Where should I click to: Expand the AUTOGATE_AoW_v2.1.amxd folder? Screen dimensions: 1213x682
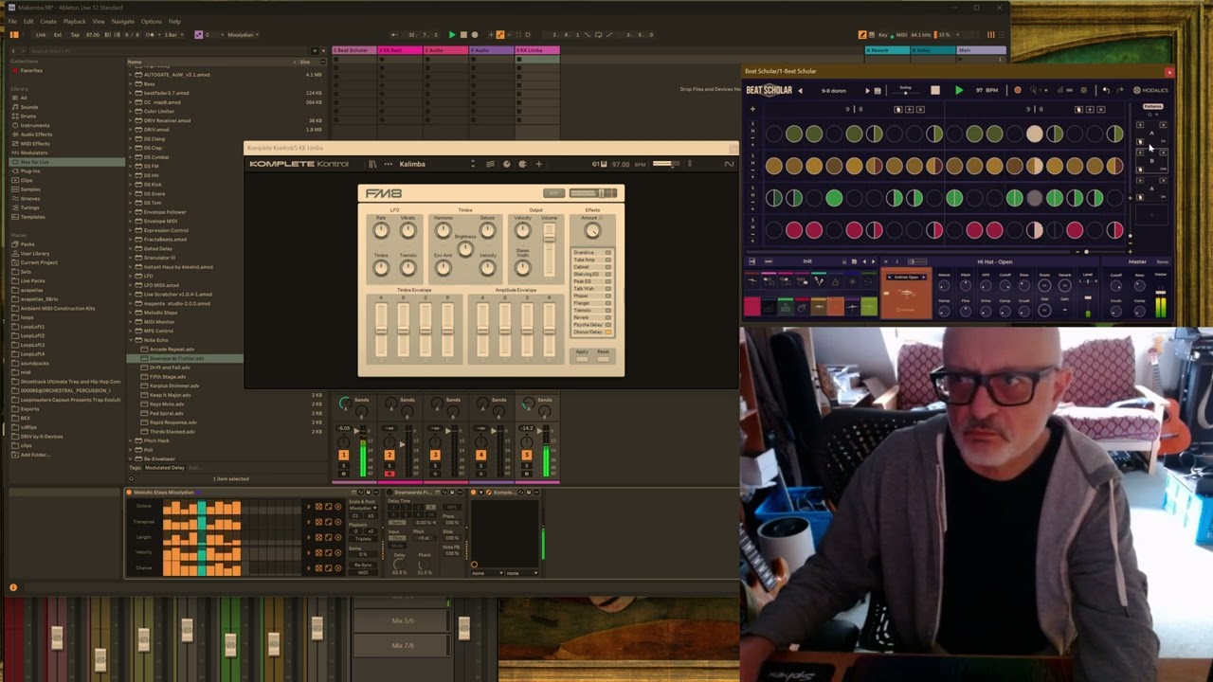point(131,75)
